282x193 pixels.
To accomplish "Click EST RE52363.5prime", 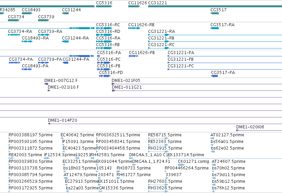I will [x=158, y=145].
